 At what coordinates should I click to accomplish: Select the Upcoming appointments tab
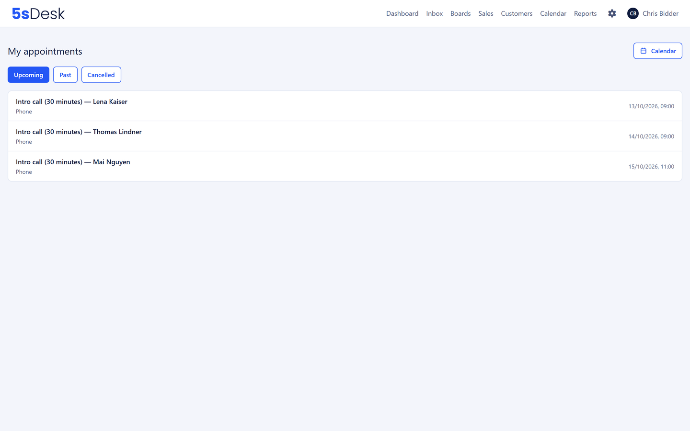coord(28,75)
